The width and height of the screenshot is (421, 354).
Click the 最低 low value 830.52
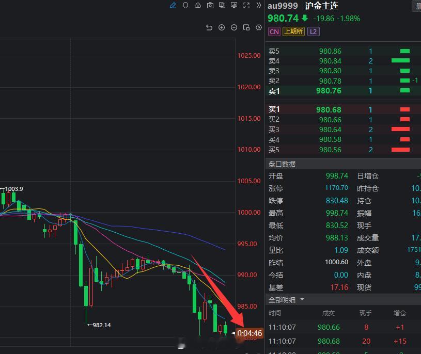click(337, 226)
